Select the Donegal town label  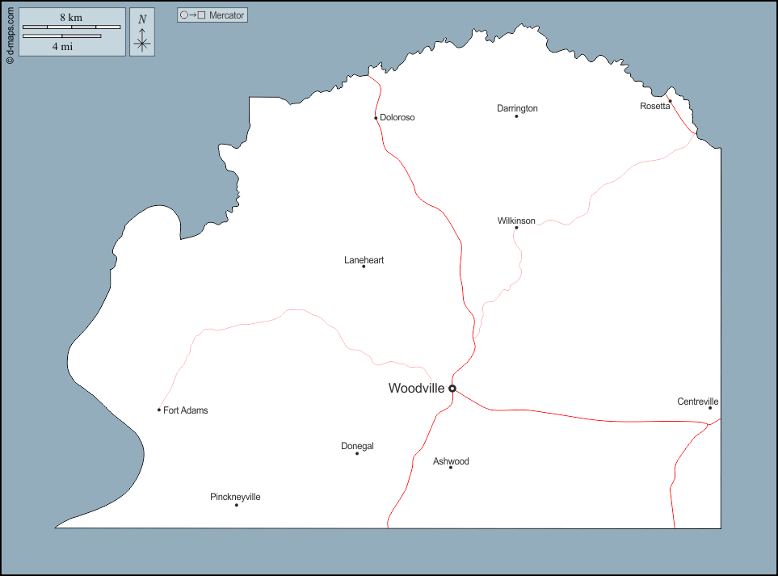(357, 446)
